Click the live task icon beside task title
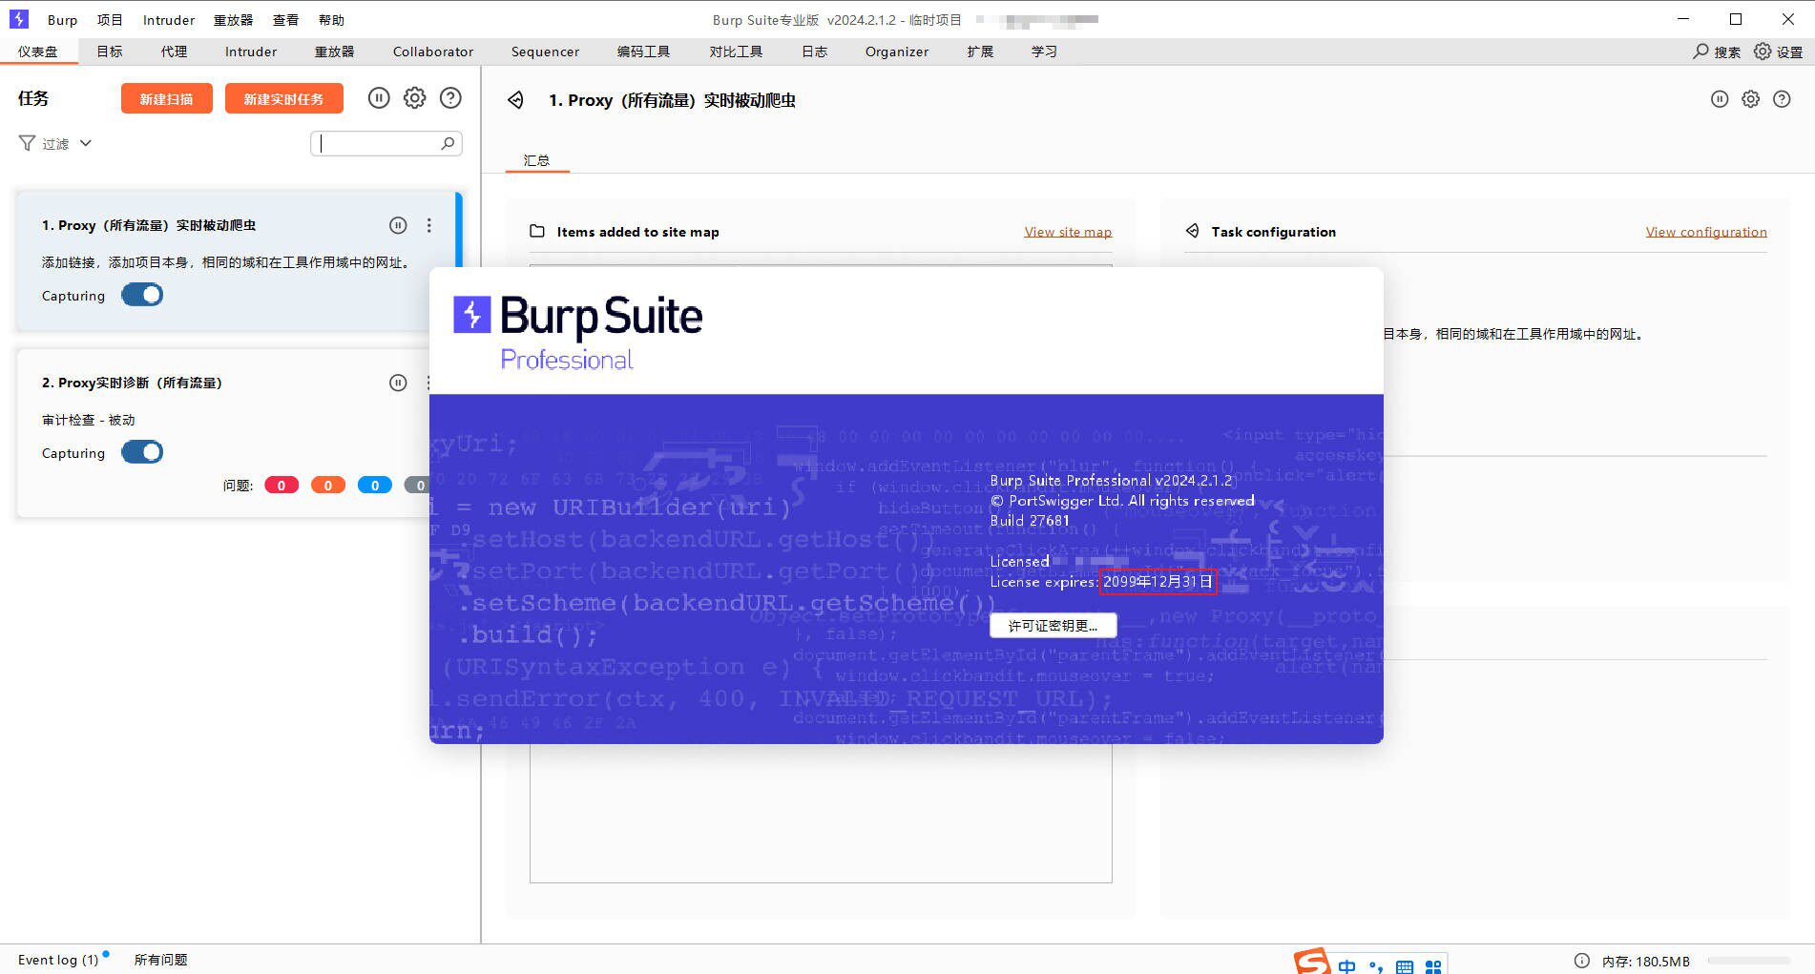Viewport: 1815px width, 974px height. click(x=515, y=99)
